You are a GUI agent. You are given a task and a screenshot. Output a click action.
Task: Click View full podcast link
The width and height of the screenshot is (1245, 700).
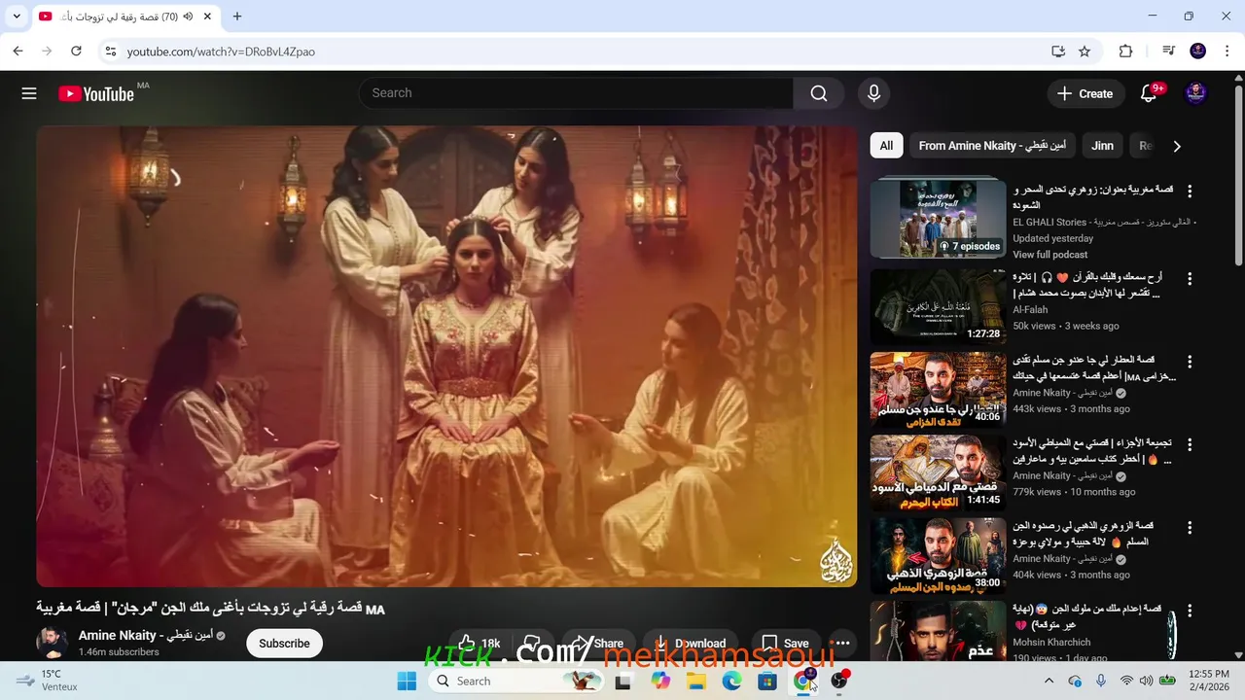pyautogui.click(x=1049, y=255)
